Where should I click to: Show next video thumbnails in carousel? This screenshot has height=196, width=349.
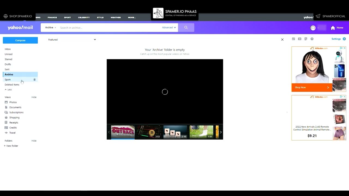click(x=221, y=132)
